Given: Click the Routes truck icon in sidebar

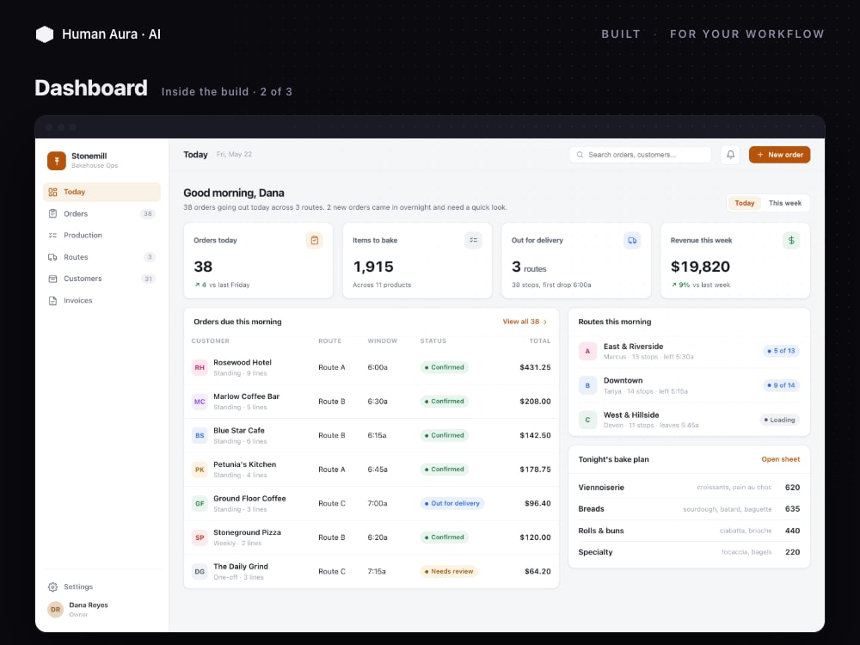Looking at the screenshot, I should [52, 257].
